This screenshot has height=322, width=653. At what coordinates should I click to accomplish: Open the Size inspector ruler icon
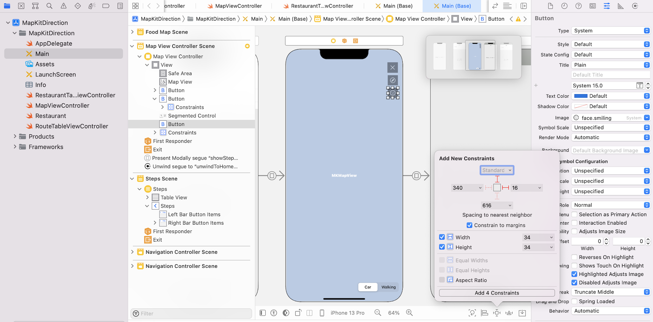tap(621, 6)
